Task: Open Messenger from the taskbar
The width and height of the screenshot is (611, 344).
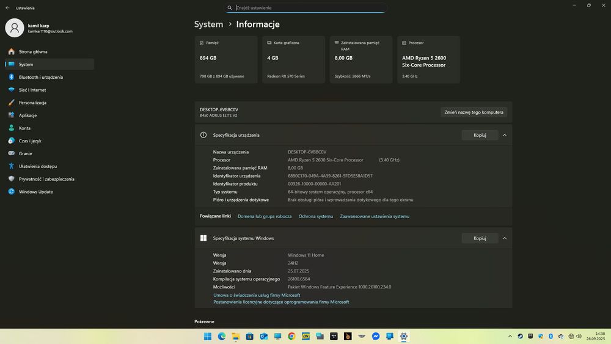Action: pyautogui.click(x=376, y=336)
